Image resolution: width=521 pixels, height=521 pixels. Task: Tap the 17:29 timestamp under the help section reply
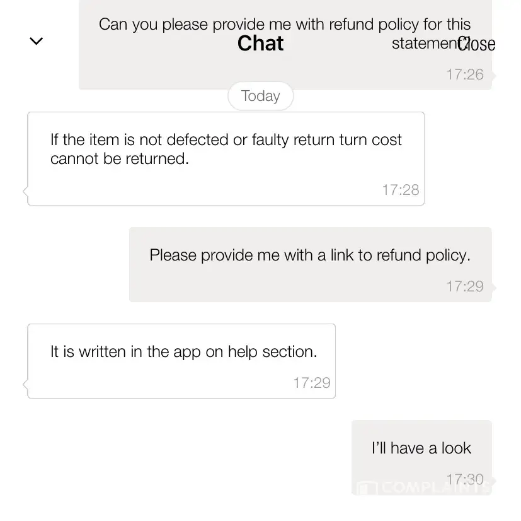click(311, 383)
